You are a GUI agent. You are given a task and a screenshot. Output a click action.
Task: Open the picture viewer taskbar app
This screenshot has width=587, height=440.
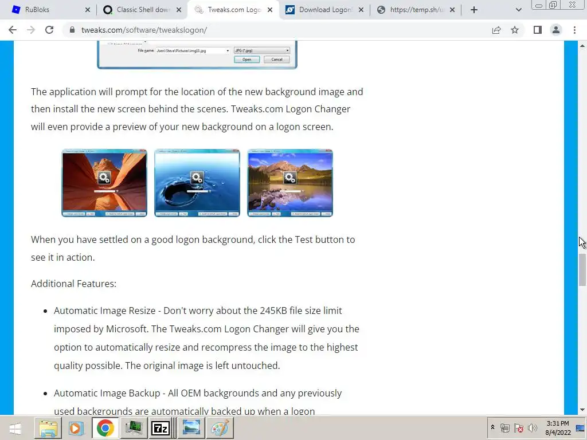tap(191, 428)
